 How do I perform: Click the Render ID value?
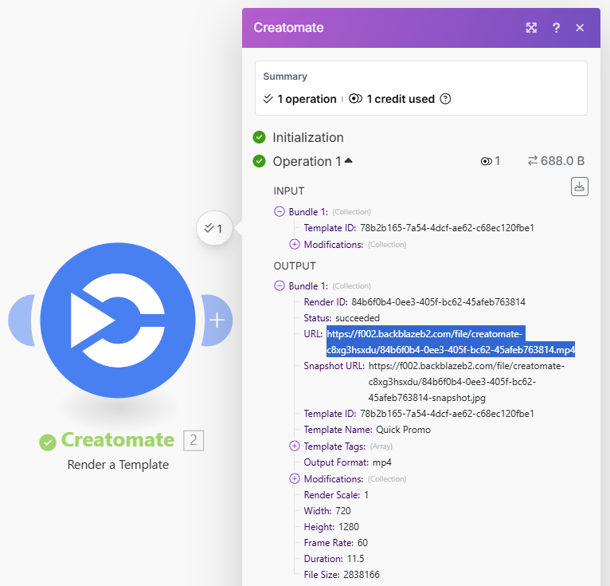438,302
